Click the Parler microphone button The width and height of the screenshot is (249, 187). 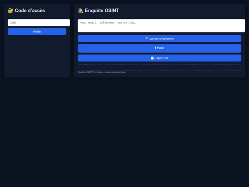160,48
